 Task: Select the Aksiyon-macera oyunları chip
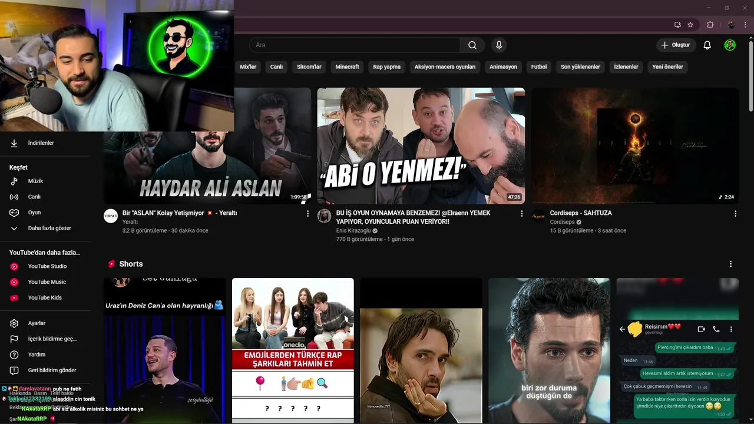445,67
